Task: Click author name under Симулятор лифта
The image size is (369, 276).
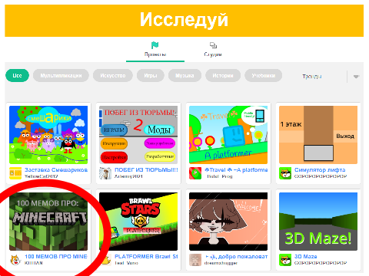Action: (321, 176)
